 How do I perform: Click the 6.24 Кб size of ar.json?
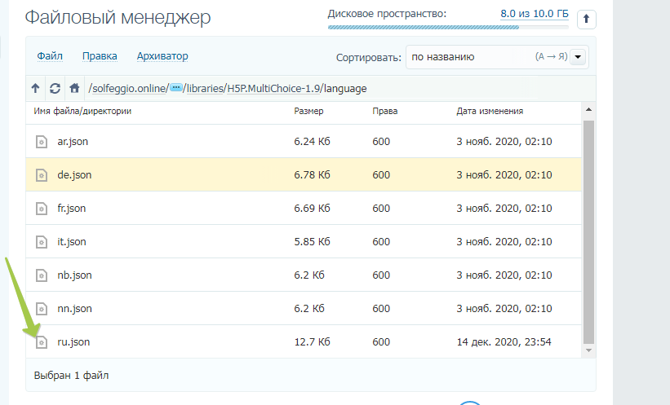point(312,141)
